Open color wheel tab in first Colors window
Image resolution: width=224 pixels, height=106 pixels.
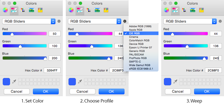coord(5,10)
